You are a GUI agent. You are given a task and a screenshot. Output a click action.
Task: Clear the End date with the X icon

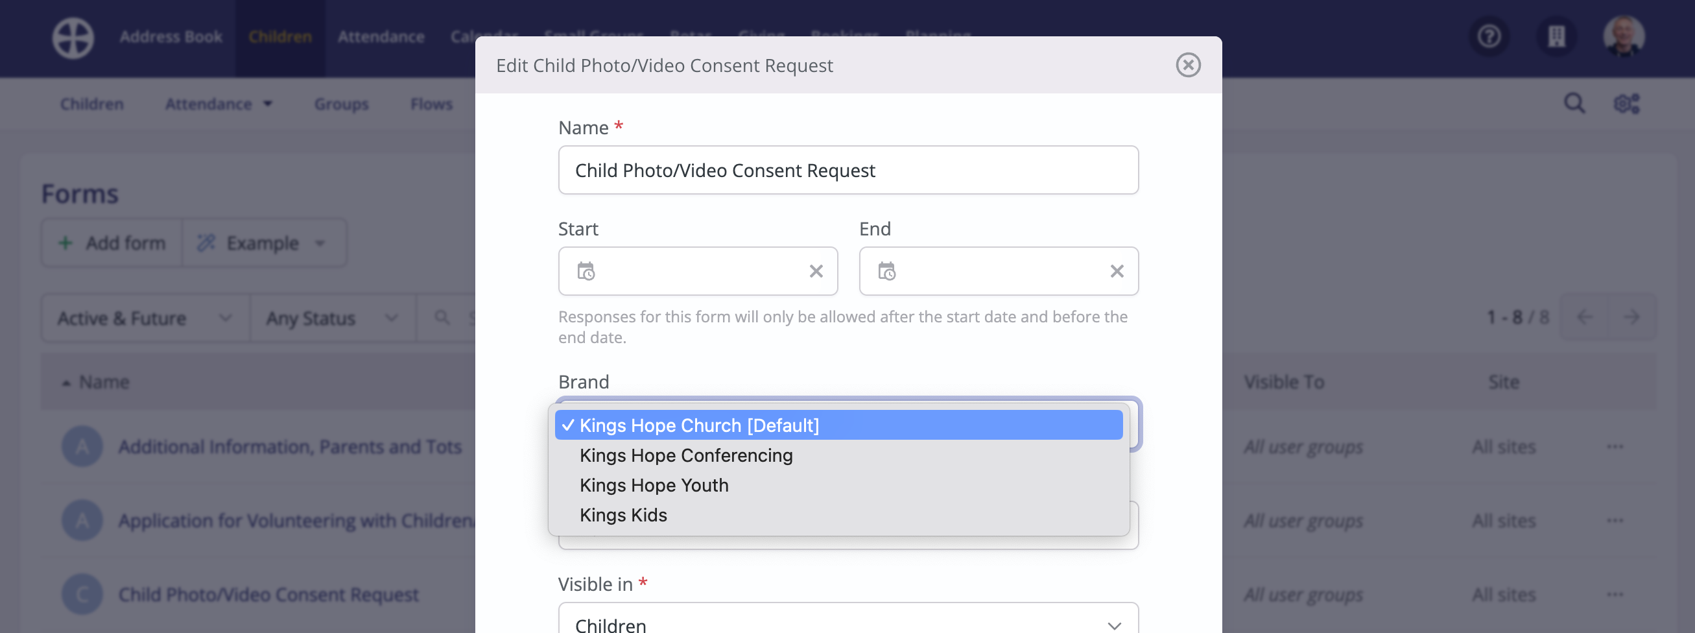click(x=1117, y=271)
